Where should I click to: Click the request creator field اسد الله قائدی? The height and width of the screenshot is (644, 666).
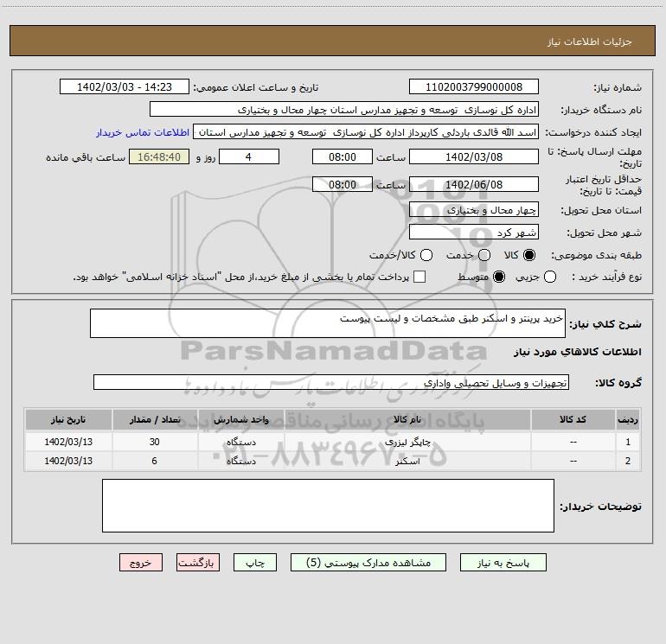click(x=366, y=131)
